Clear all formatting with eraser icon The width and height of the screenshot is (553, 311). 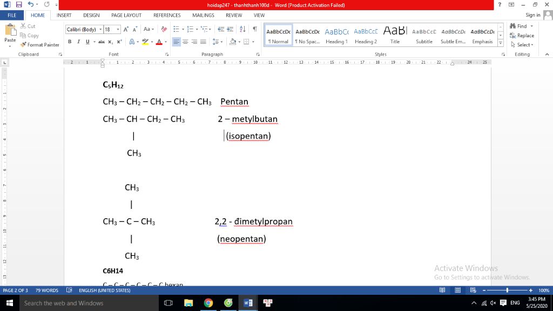pos(164,29)
